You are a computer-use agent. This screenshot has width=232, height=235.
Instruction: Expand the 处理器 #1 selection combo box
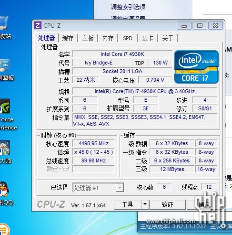98,188
